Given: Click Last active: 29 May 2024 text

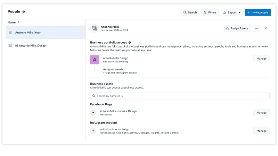Looking at the screenshot, I should pyautogui.click(x=114, y=30).
